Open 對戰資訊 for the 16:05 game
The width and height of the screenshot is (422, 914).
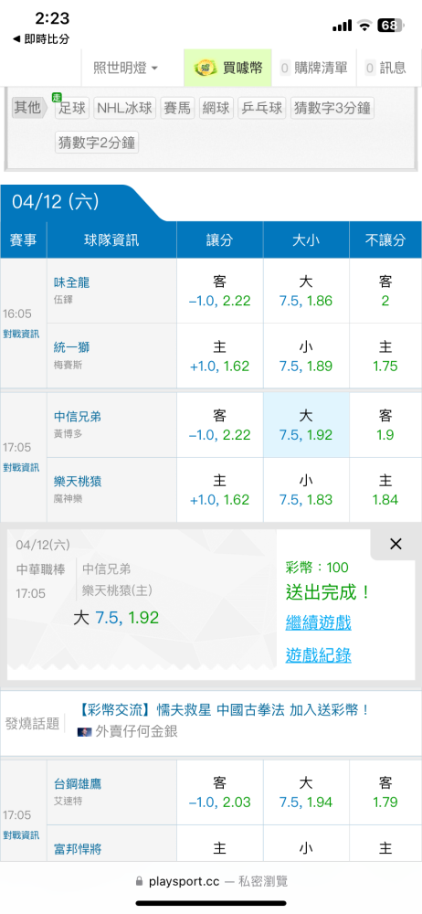coord(21,334)
